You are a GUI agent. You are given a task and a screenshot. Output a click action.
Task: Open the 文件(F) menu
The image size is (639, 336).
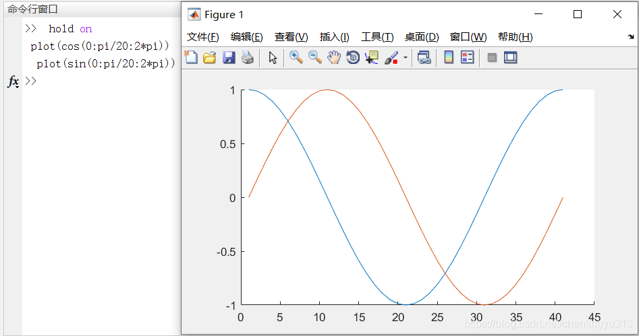(x=203, y=37)
